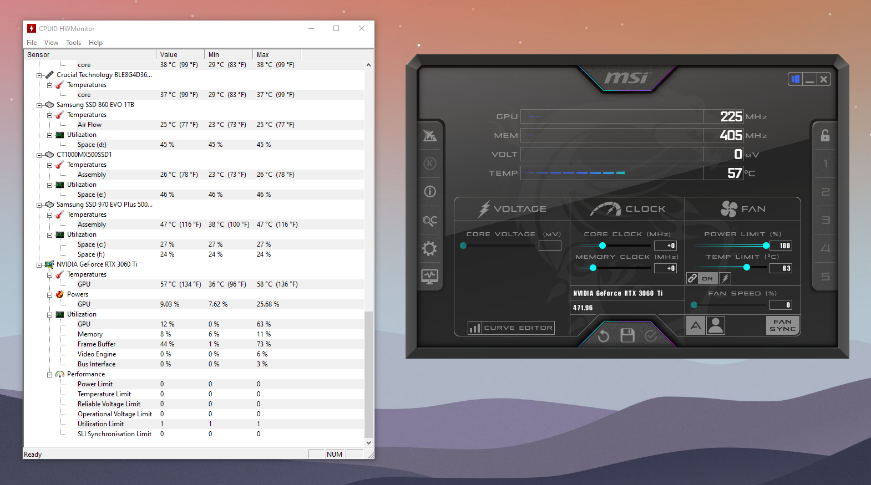871x485 pixels.
Task: Select Afterburner profile slot 4
Action: click(825, 248)
